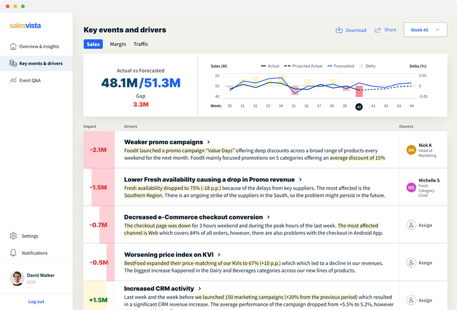The image size is (457, 310).
Task: Click the Log out link
Action: (x=36, y=301)
